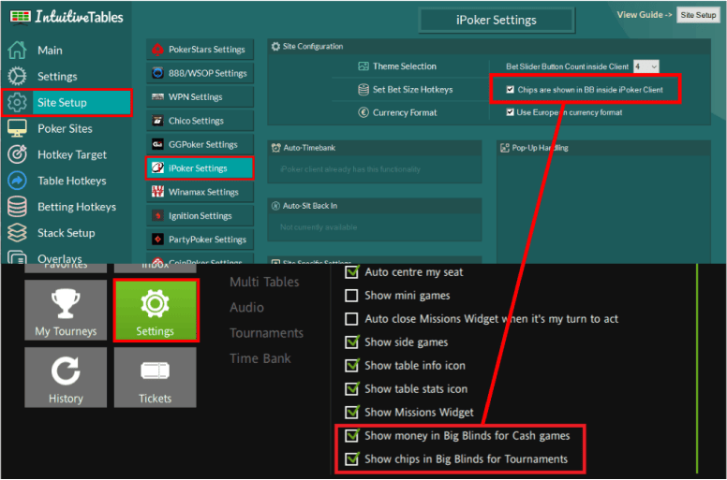Click the iPoker logo icon
Viewport: 727px width, 480px height.
157,168
